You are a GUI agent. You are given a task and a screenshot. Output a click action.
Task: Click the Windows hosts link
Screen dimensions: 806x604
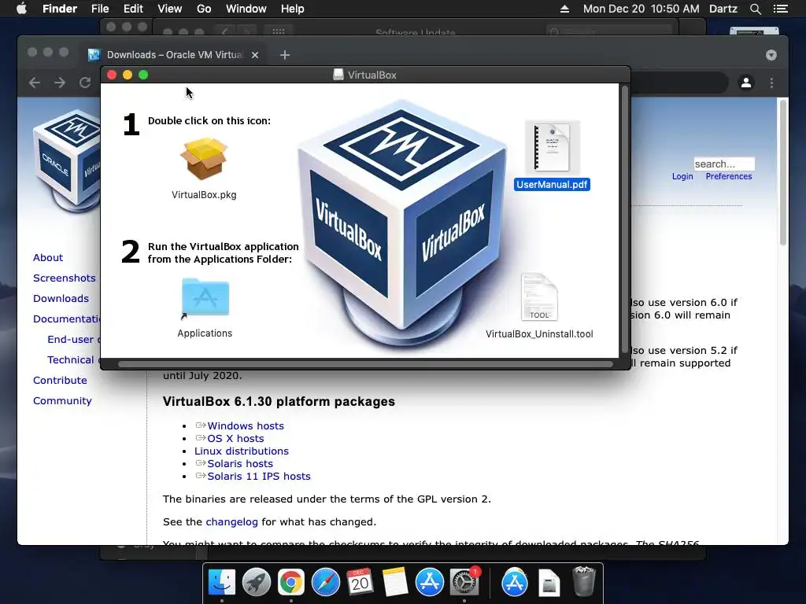tap(246, 425)
